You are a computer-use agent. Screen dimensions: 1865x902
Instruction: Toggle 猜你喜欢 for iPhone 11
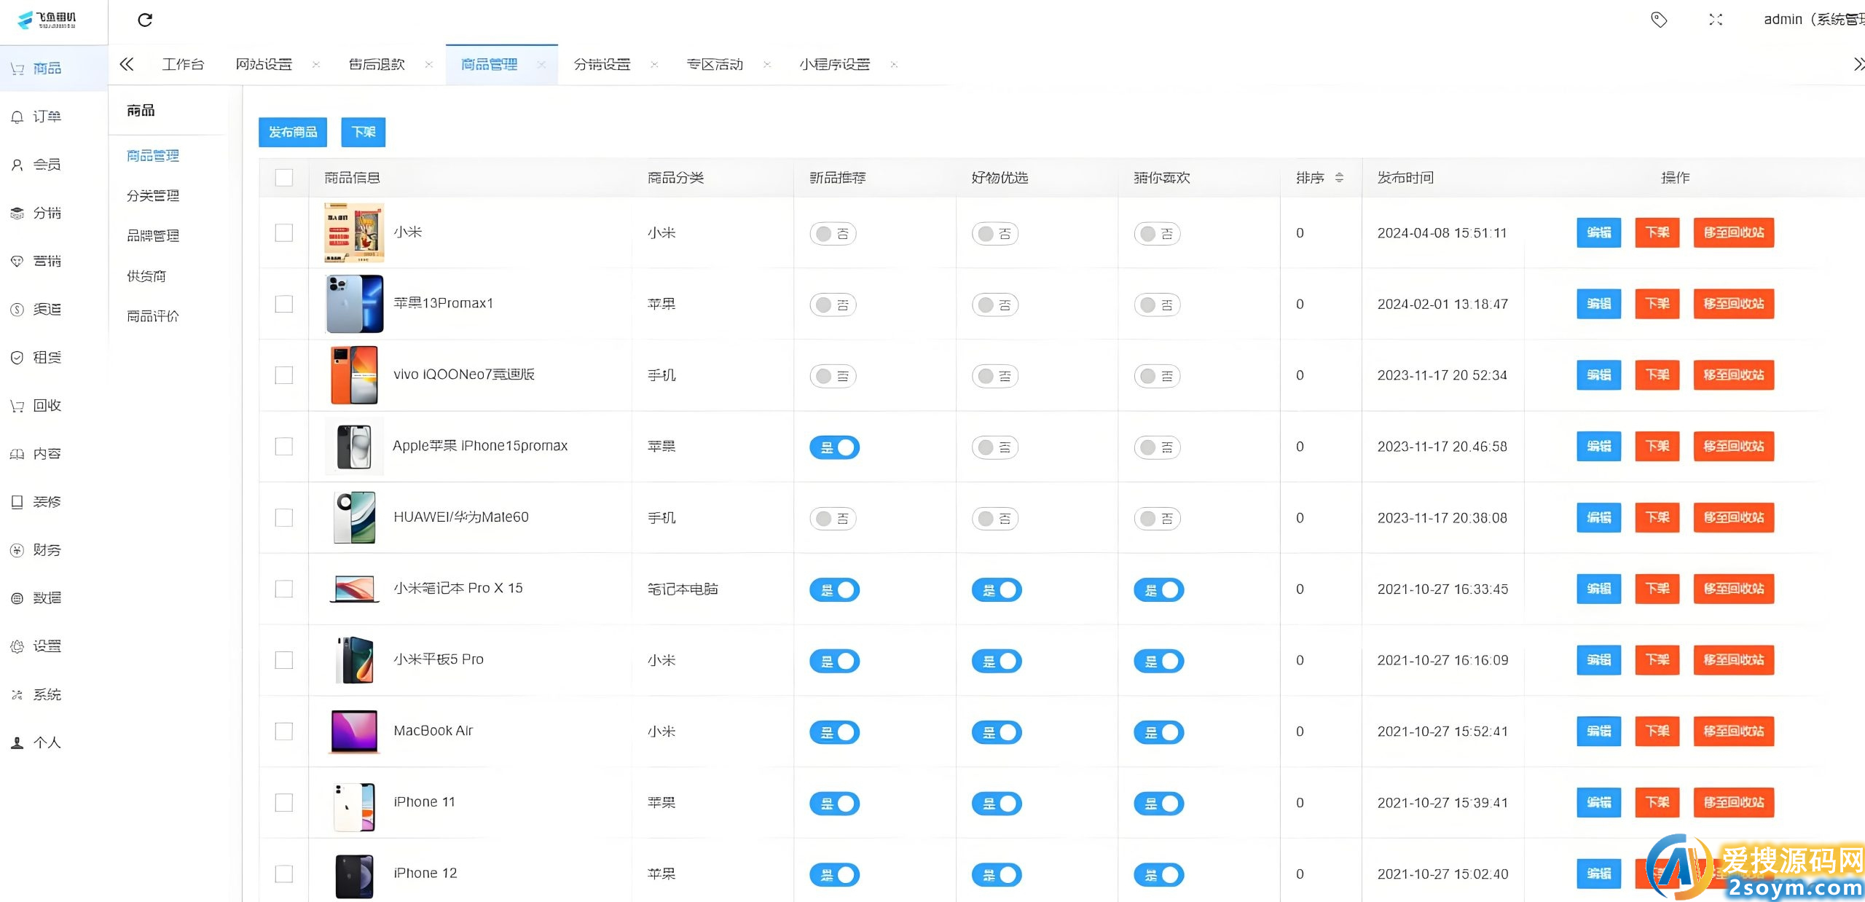click(x=1158, y=803)
